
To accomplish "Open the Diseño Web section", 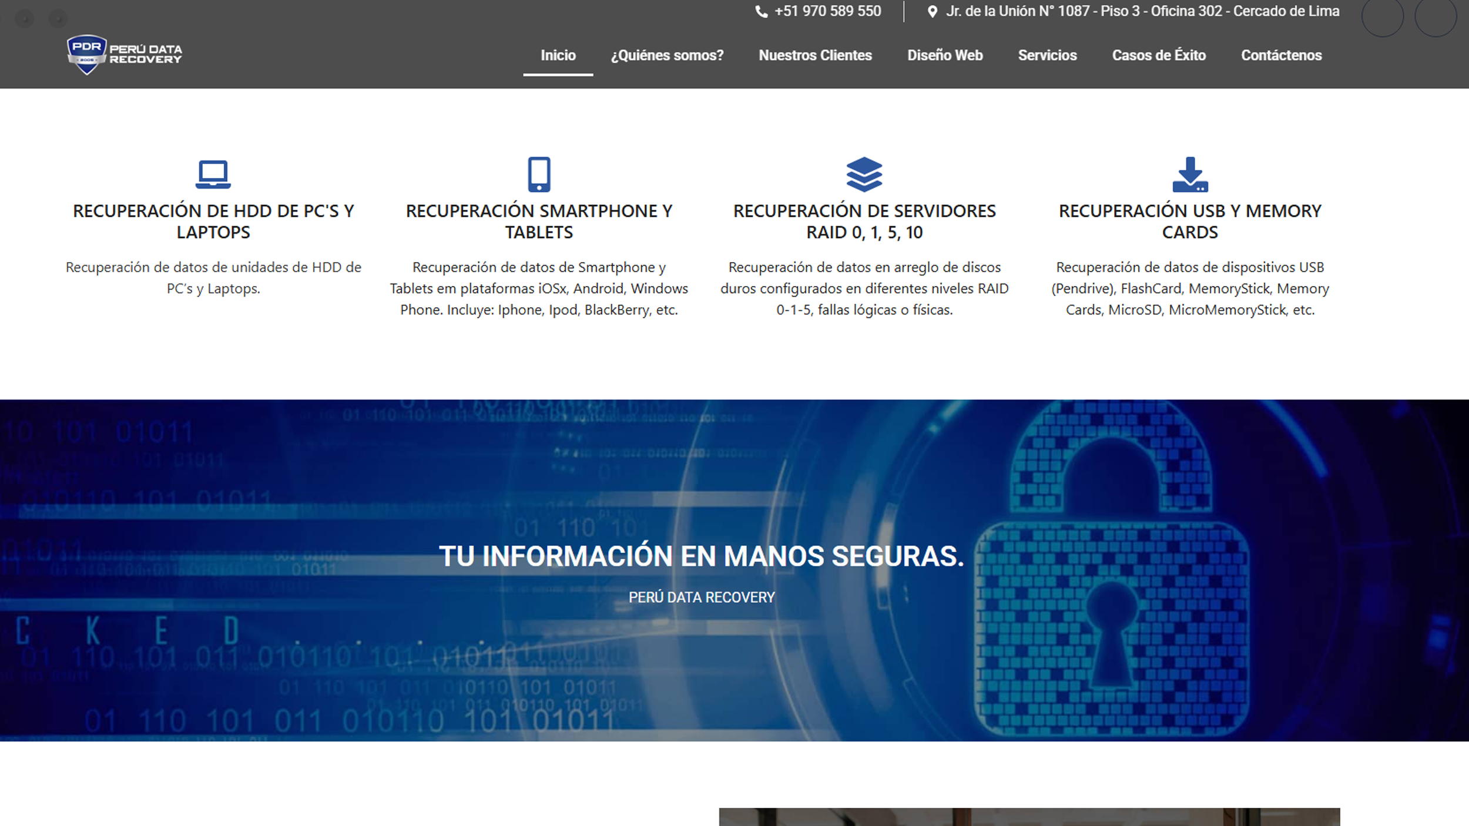I will [945, 55].
